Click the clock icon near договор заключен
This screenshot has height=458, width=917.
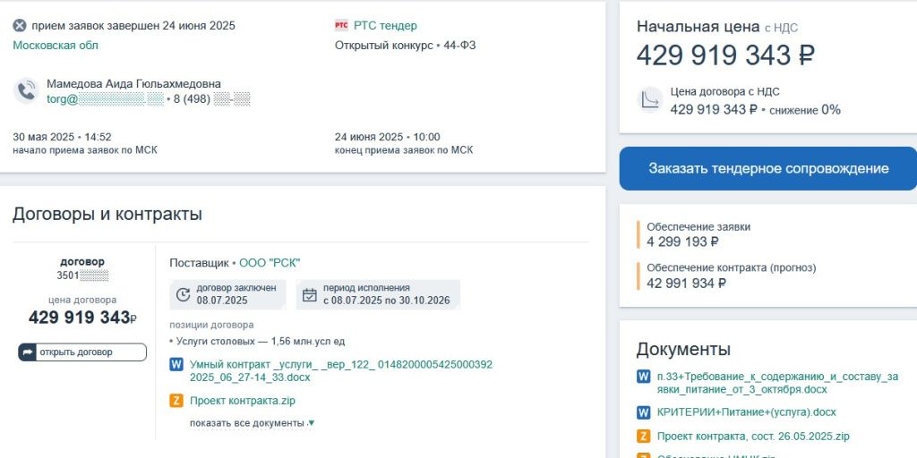pyautogui.click(x=184, y=294)
